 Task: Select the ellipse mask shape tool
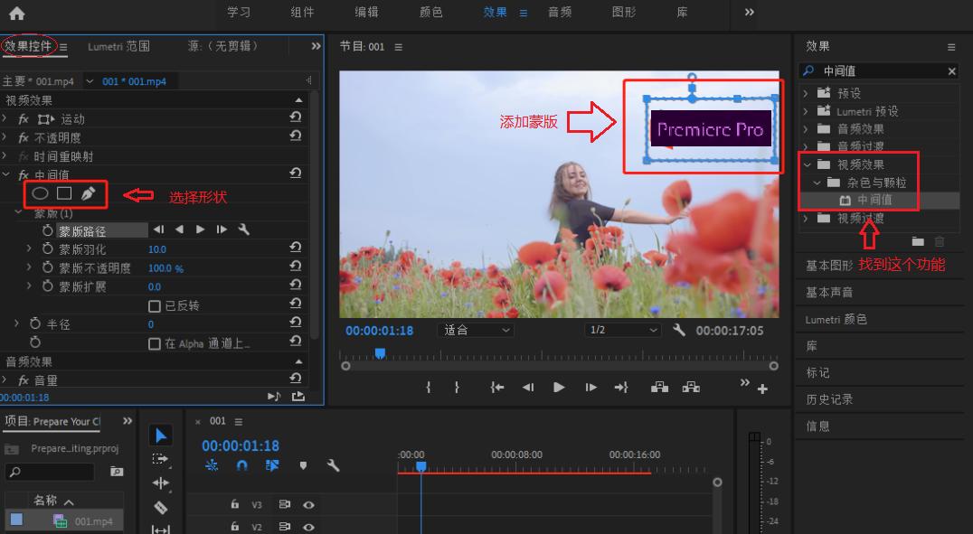40,192
